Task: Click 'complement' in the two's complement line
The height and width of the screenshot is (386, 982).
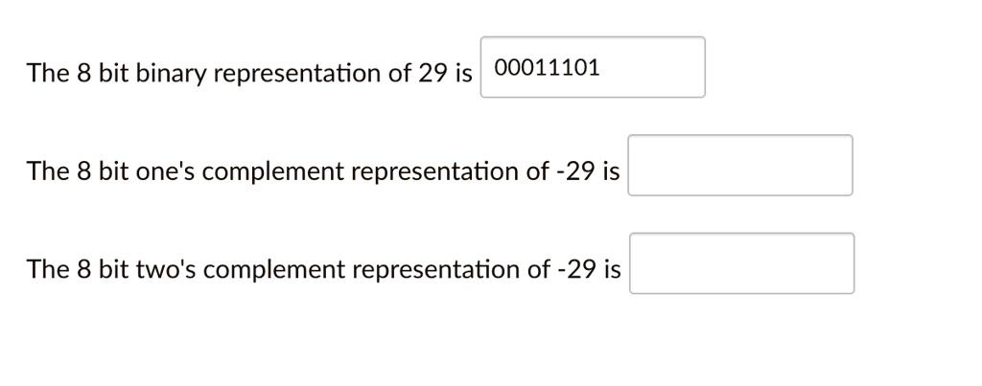Action: tap(274, 270)
